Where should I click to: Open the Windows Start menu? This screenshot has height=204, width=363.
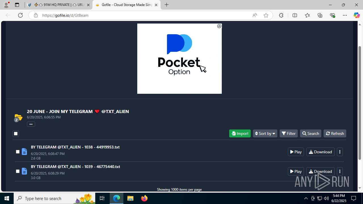tap(7, 198)
